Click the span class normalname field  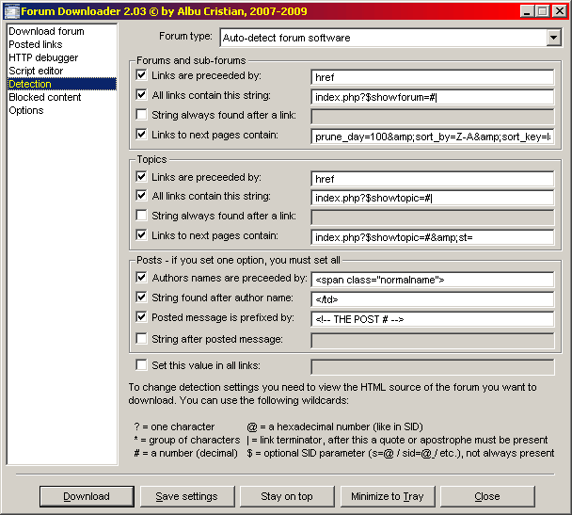coord(432,280)
